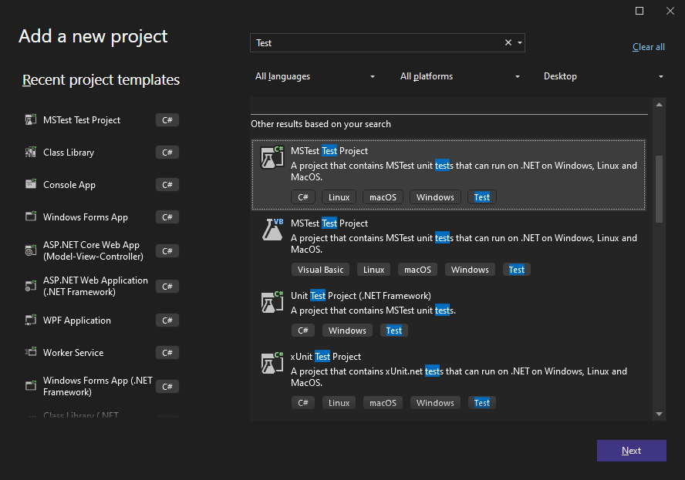Click the Windows Forms App (.NET Framework) icon
Viewport: 685px width, 480px height.
(31, 386)
